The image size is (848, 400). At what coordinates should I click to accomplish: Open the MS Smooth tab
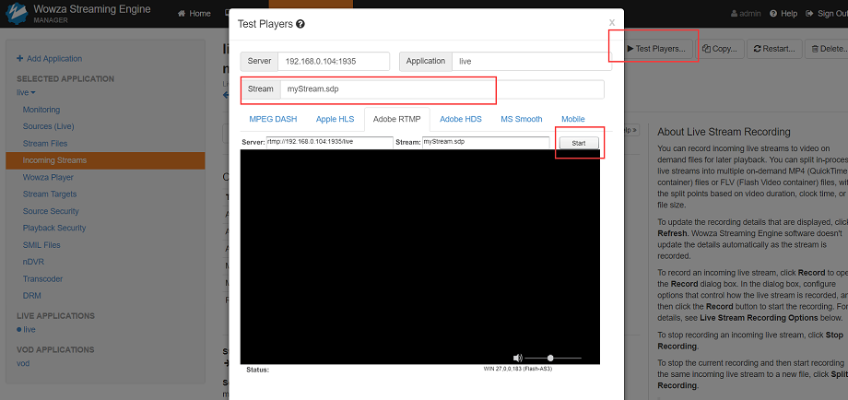[x=522, y=119]
